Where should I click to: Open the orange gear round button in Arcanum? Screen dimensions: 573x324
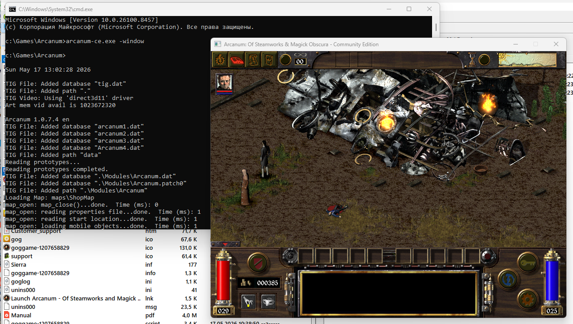pyautogui.click(x=527, y=299)
